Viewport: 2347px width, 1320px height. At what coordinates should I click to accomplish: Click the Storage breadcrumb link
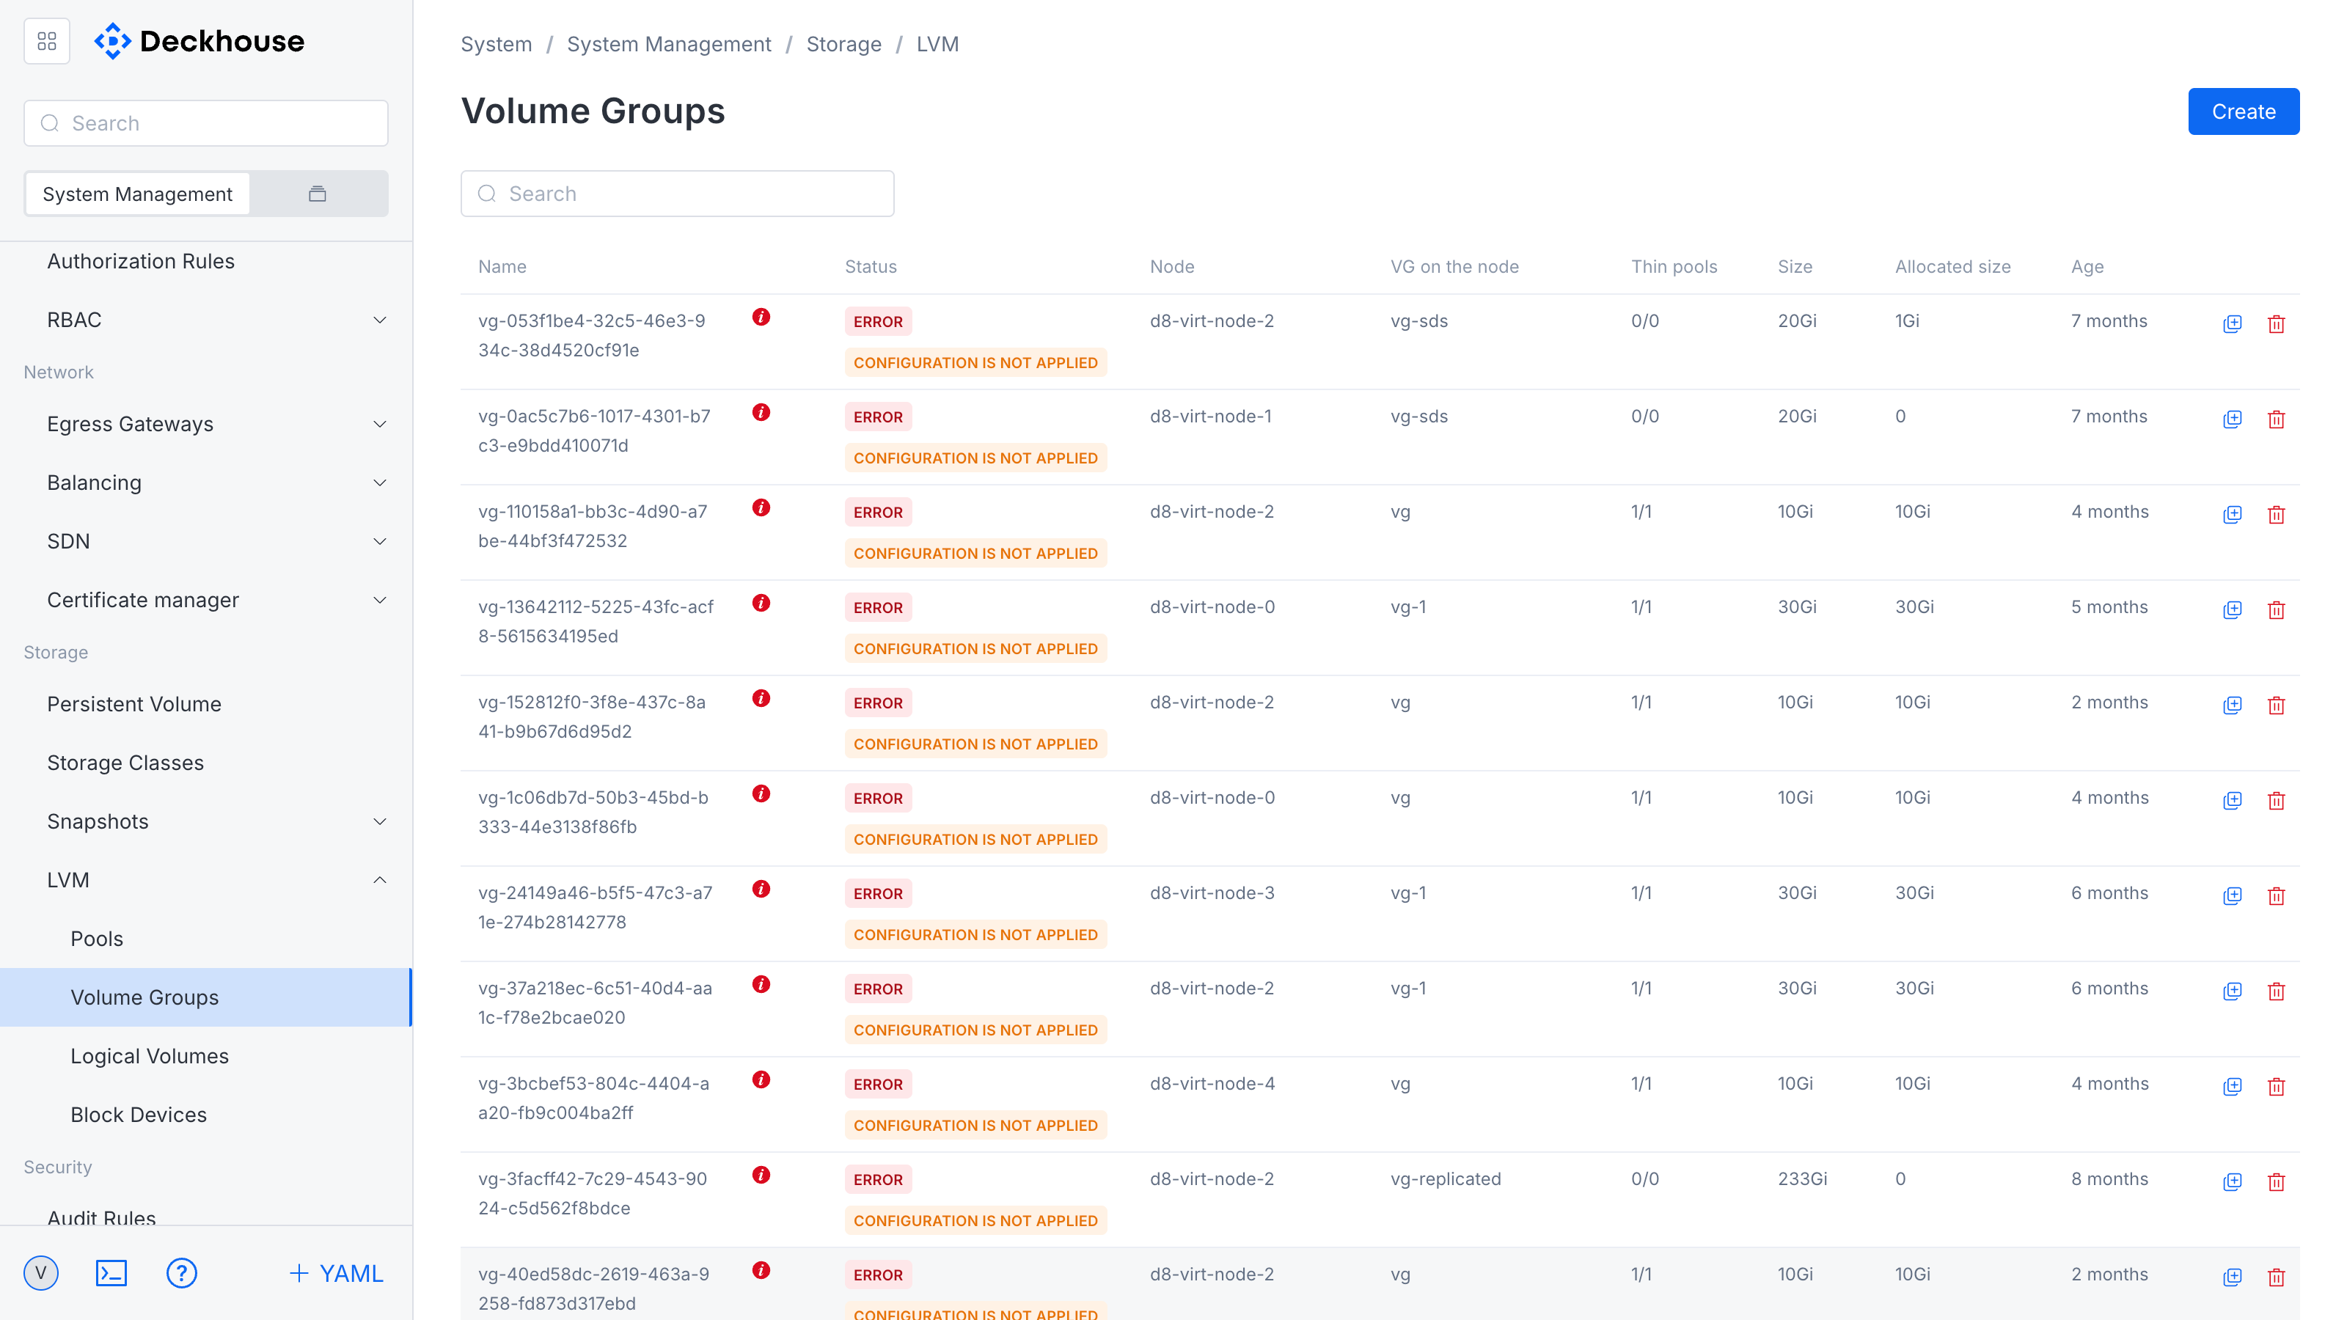coord(843,44)
